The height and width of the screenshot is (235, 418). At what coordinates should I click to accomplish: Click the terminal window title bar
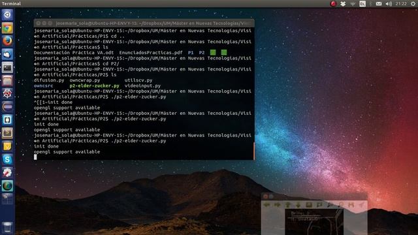pyautogui.click(x=144, y=23)
